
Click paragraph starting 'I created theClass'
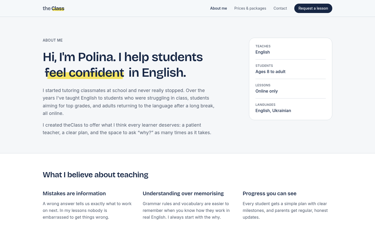(x=127, y=129)
